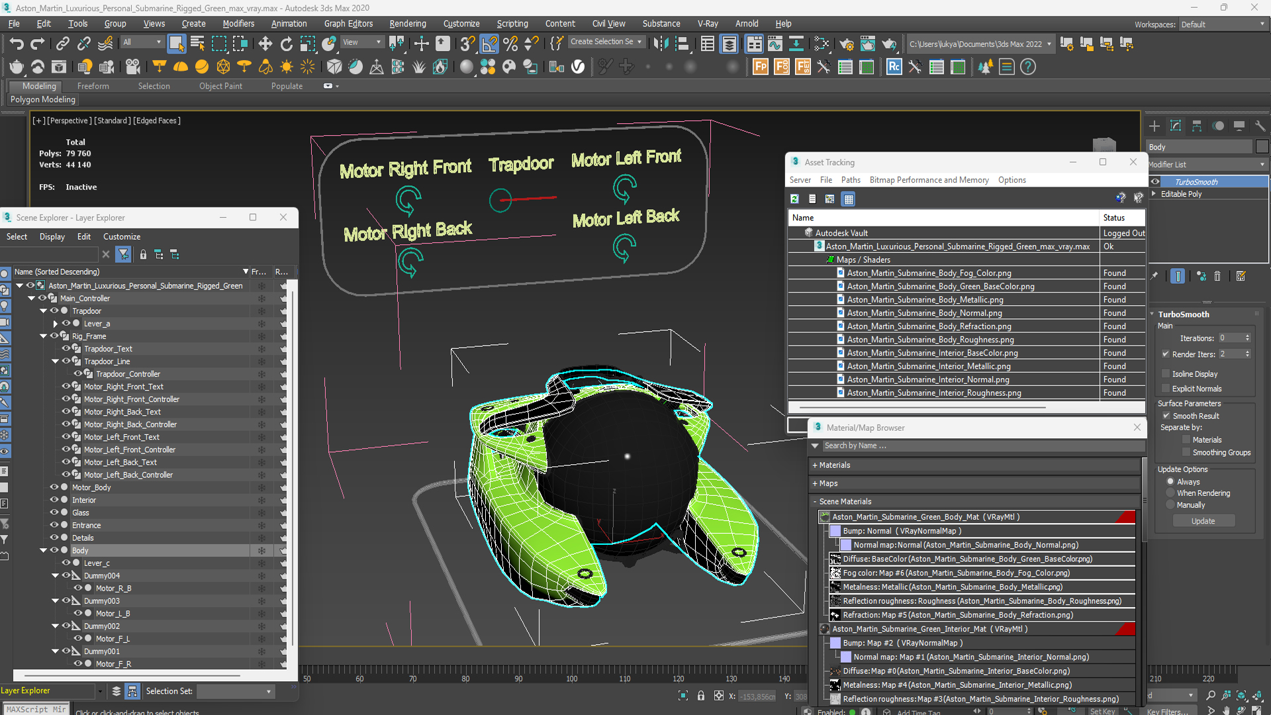Open the project path dropdown
Viewport: 1271px width, 715px height.
coord(979,44)
